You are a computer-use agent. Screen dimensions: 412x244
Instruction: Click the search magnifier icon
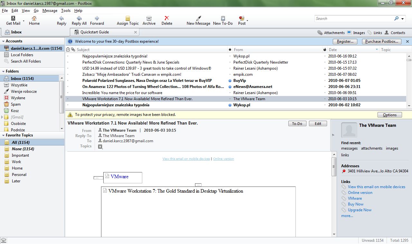click(397, 19)
